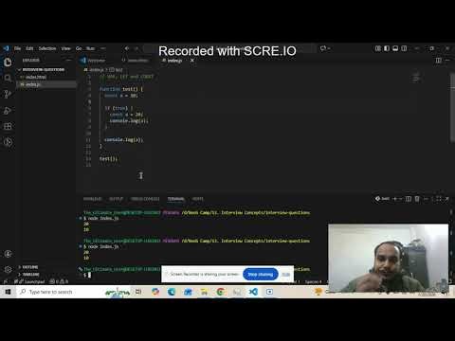
Task: Switch to the PROBLEMS panel tab
Action: [92, 199]
